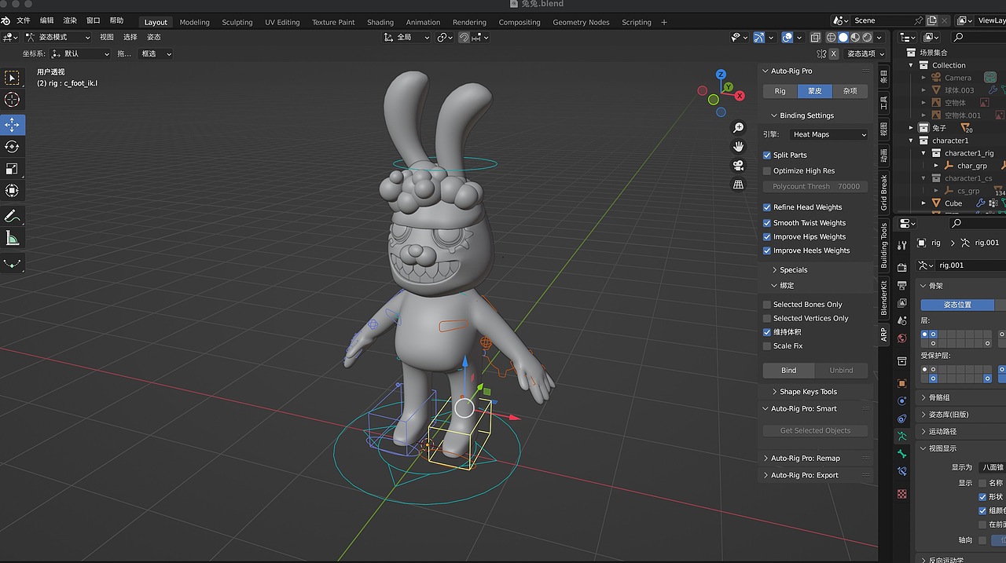The height and width of the screenshot is (563, 1006).
Task: Expand the Shape Keys Tools section
Action: [803, 392]
